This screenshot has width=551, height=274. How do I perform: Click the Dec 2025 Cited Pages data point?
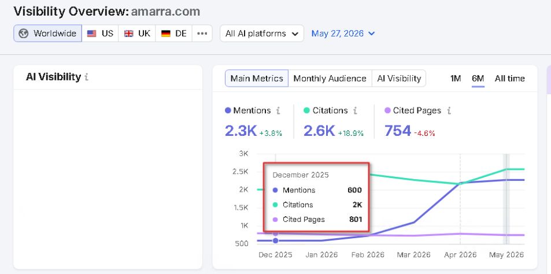pyautogui.click(x=275, y=234)
